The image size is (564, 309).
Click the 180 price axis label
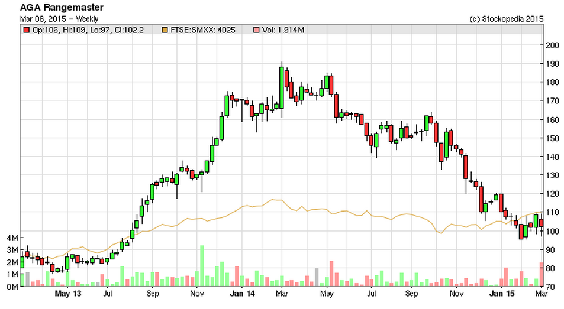(x=552, y=82)
